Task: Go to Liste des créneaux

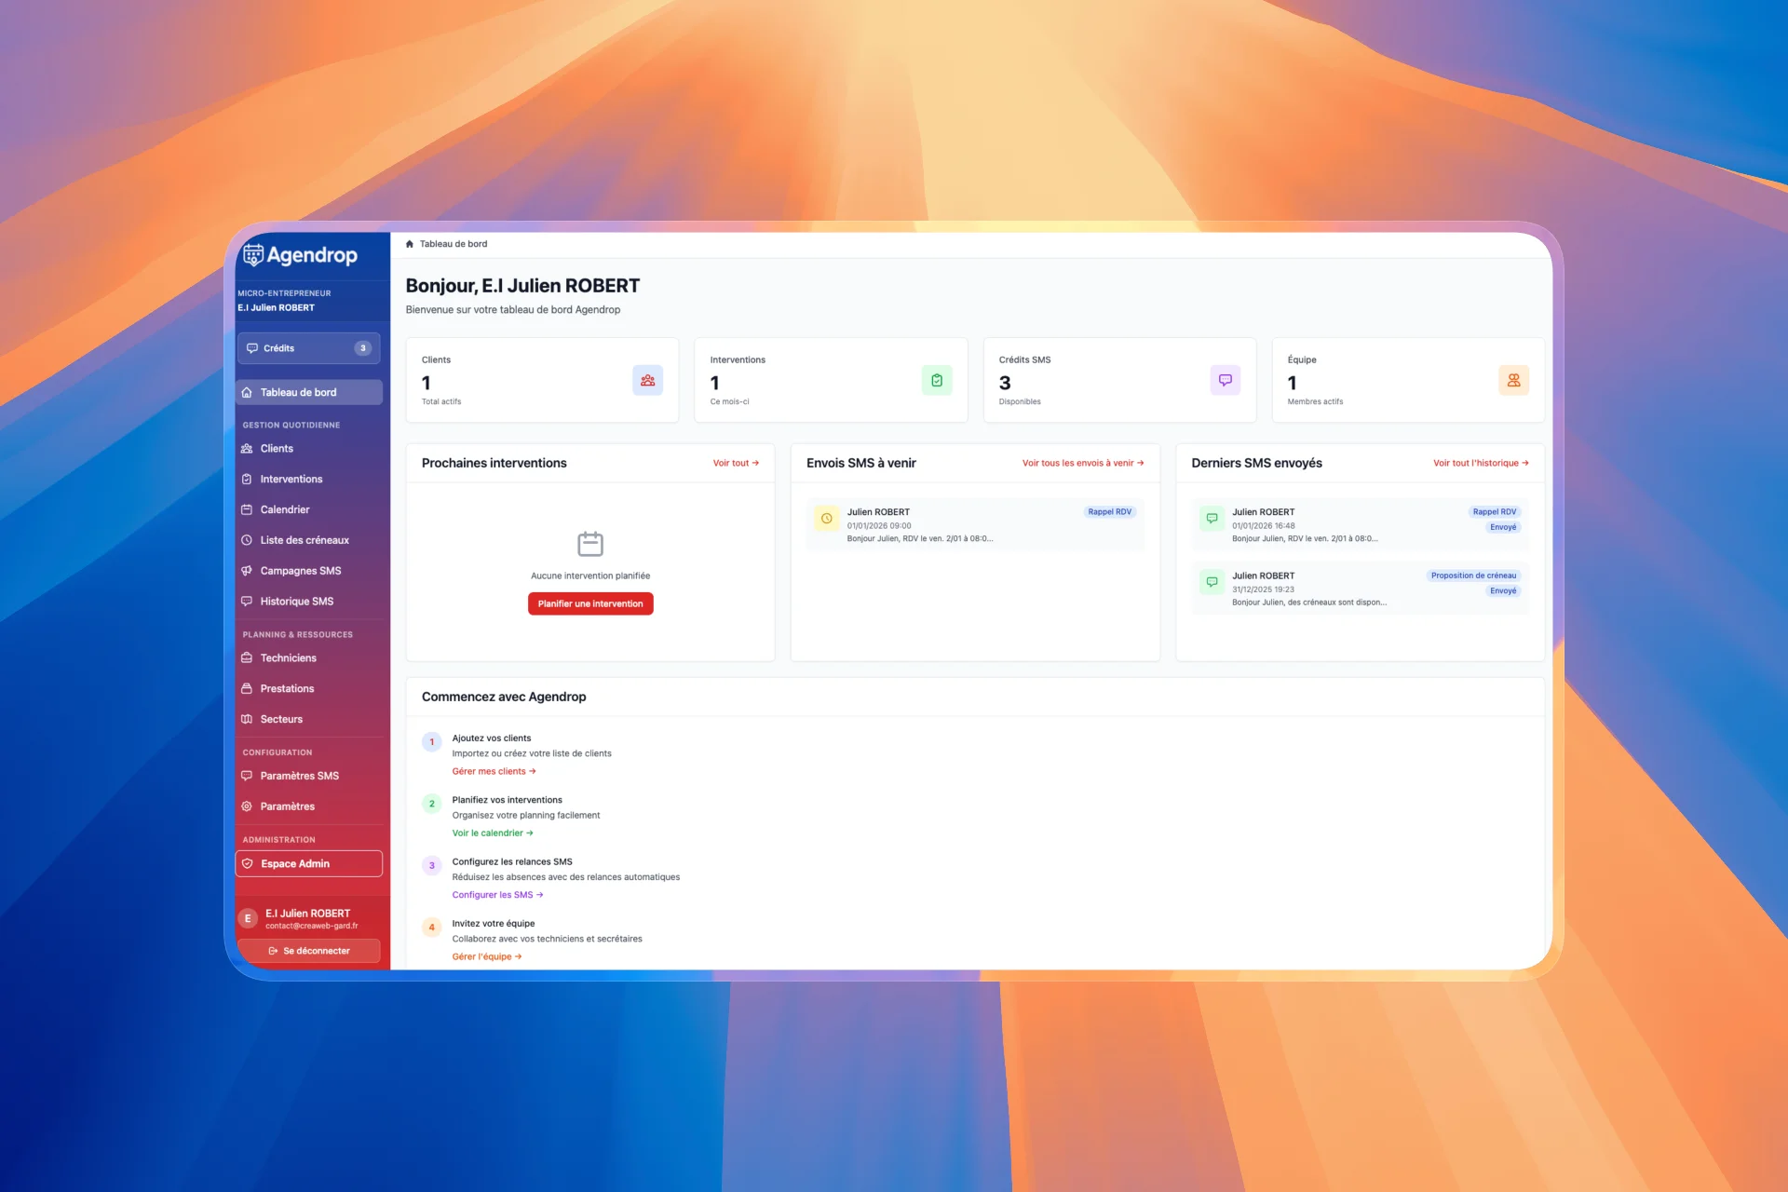Action: (304, 540)
